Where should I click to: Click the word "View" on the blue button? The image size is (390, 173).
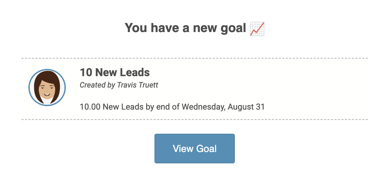pos(183,149)
